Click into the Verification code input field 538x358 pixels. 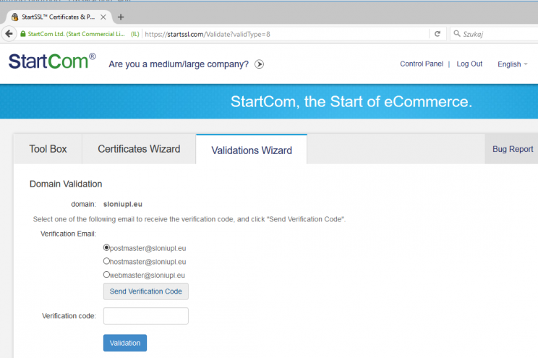[x=146, y=316]
